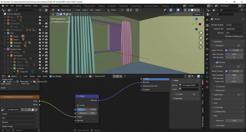
Task: Switch to orthographic view with grid gizmo
Action: pos(201,47)
